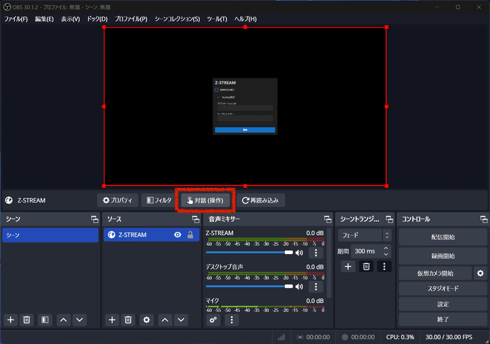Click the 仮想カメラ開始 button

(435, 274)
